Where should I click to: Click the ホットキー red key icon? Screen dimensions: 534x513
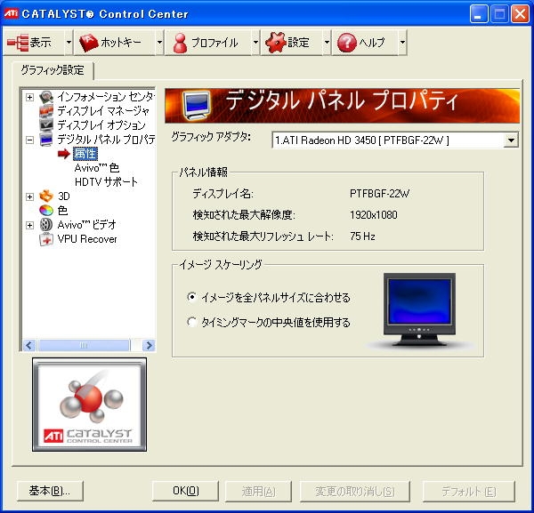88,43
